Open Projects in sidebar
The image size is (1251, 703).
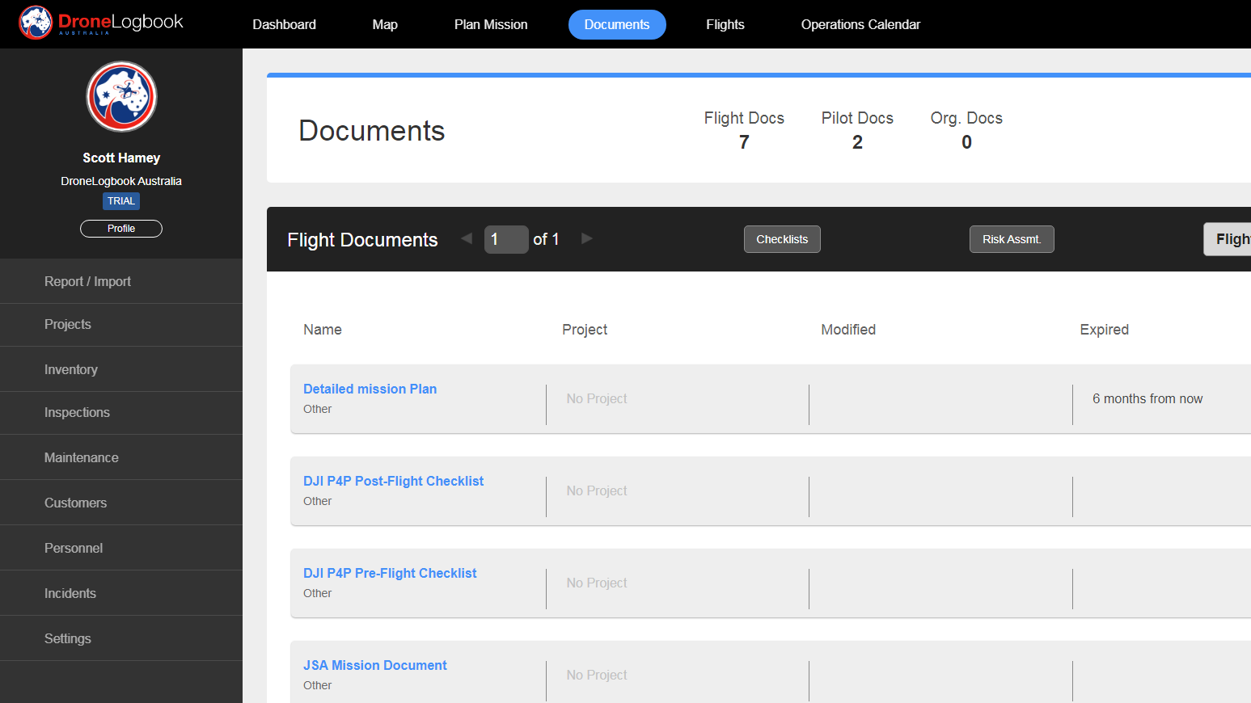coord(121,325)
